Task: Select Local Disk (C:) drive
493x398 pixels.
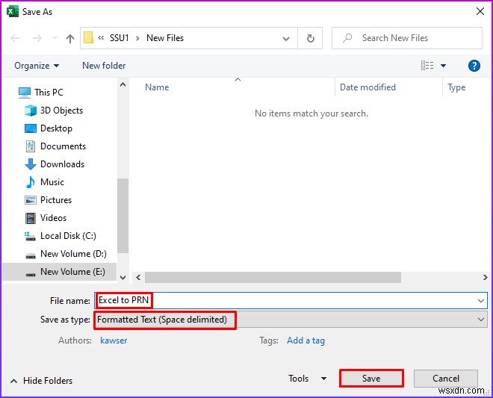Action: click(61, 236)
